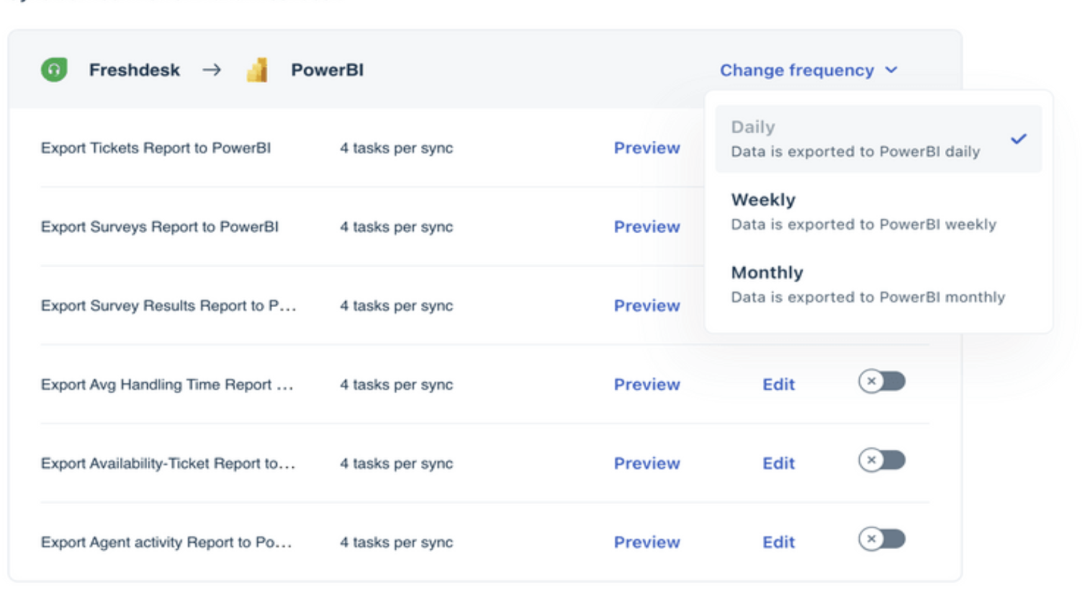
Task: Select Monthly export frequency
Action: [x=867, y=284]
